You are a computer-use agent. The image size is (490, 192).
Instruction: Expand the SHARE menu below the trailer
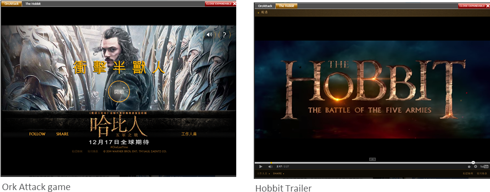pos(279,174)
